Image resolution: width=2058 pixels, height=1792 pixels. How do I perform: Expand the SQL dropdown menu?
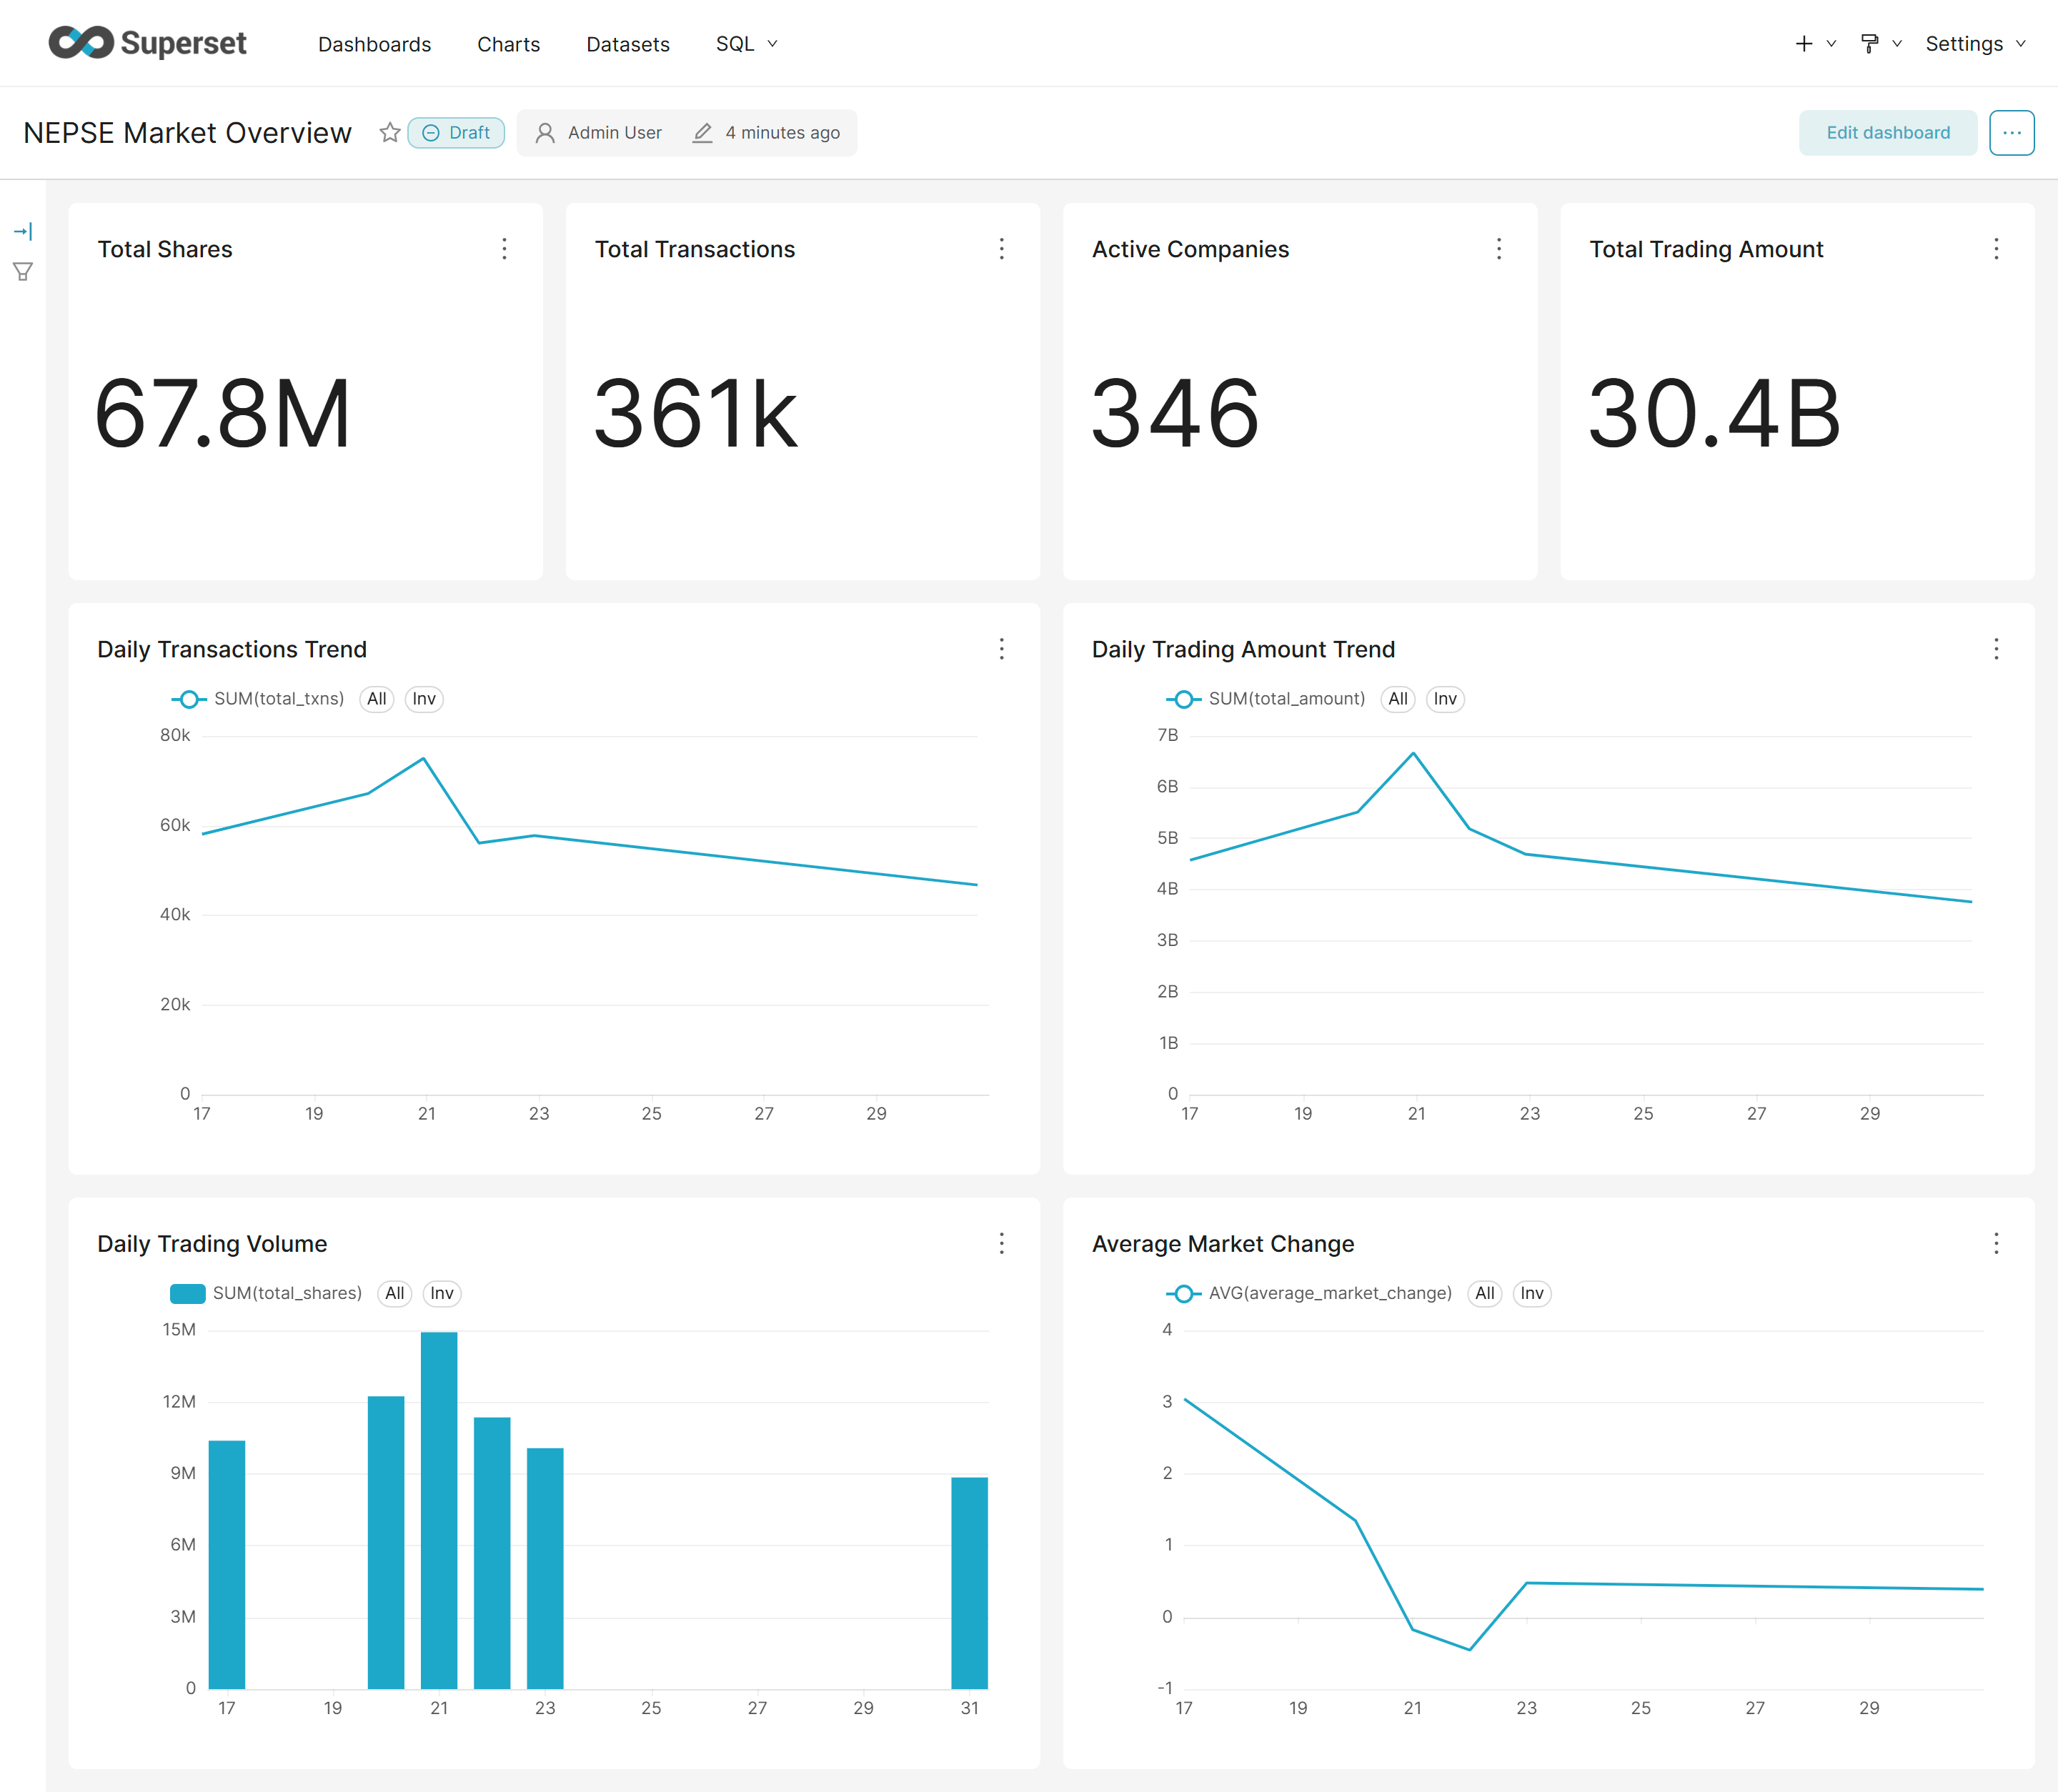746,44
